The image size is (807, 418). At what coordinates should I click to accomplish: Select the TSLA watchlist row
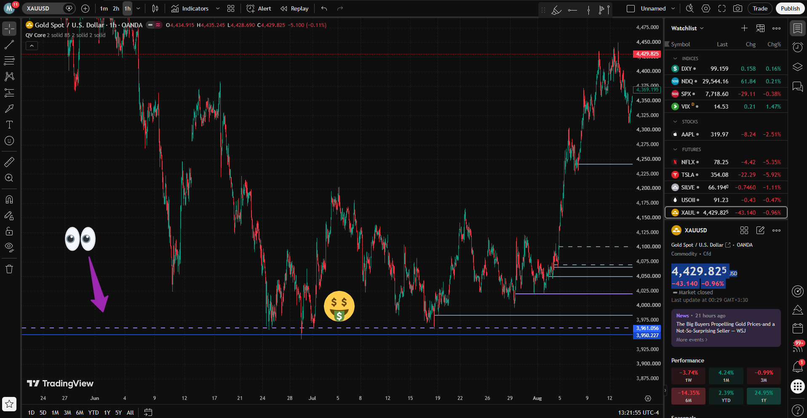coord(726,175)
